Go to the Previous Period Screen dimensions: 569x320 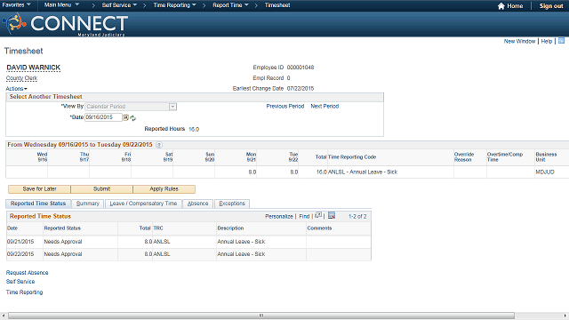285,107
